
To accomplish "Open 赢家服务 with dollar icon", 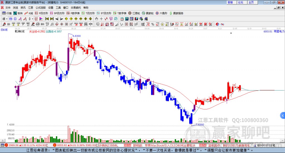I will 176,13.
